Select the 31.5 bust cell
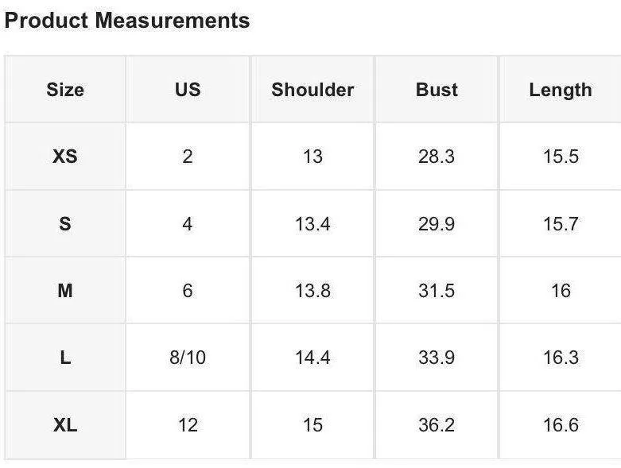 pyautogui.click(x=437, y=291)
